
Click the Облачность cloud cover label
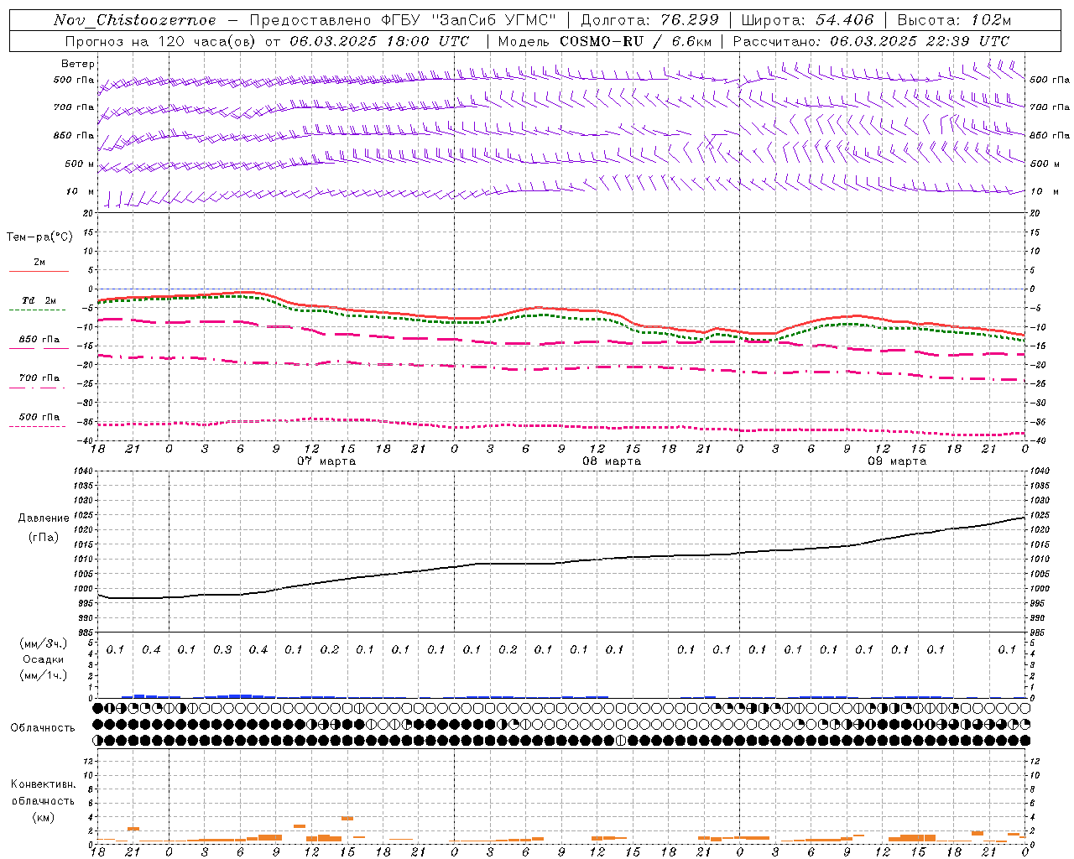tap(43, 728)
